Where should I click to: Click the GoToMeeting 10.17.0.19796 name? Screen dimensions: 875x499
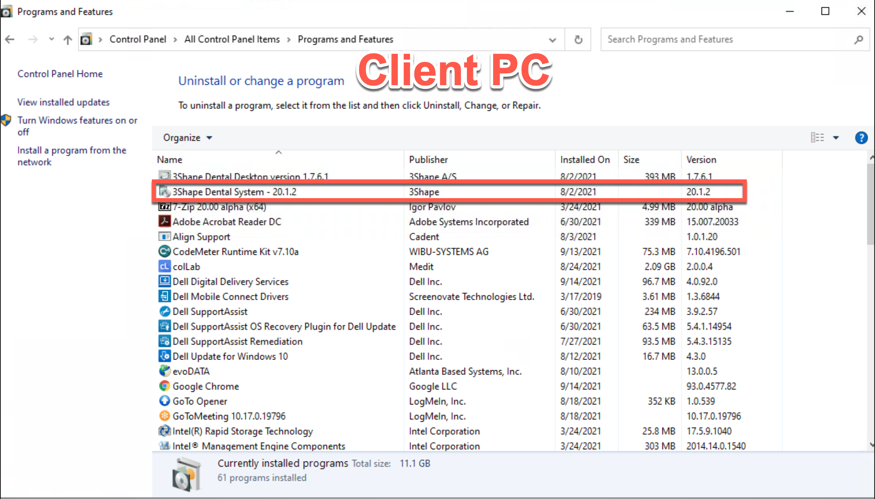coord(229,416)
